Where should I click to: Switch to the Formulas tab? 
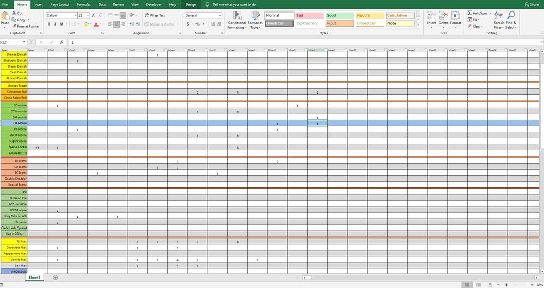(84, 4)
